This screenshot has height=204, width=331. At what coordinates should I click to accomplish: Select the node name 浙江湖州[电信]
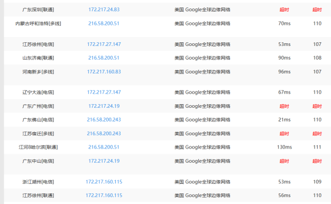click(38, 182)
